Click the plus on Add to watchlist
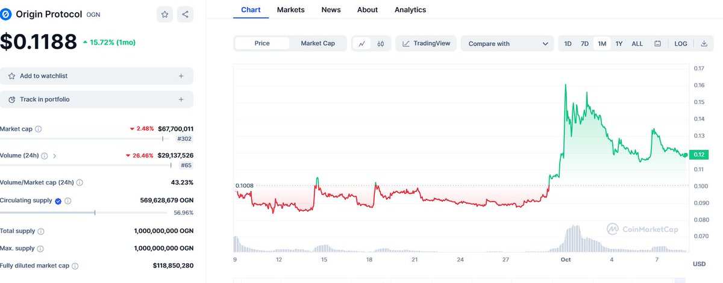Screen dimensions: 723x283 coord(181,76)
